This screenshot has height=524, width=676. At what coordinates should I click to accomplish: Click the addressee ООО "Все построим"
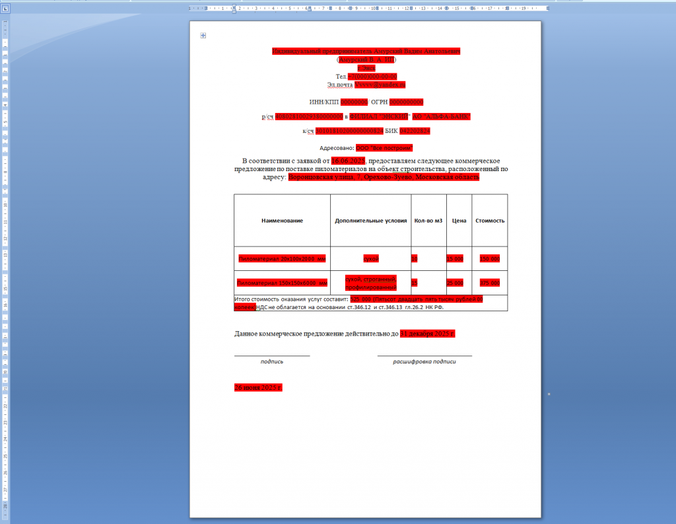[384, 148]
